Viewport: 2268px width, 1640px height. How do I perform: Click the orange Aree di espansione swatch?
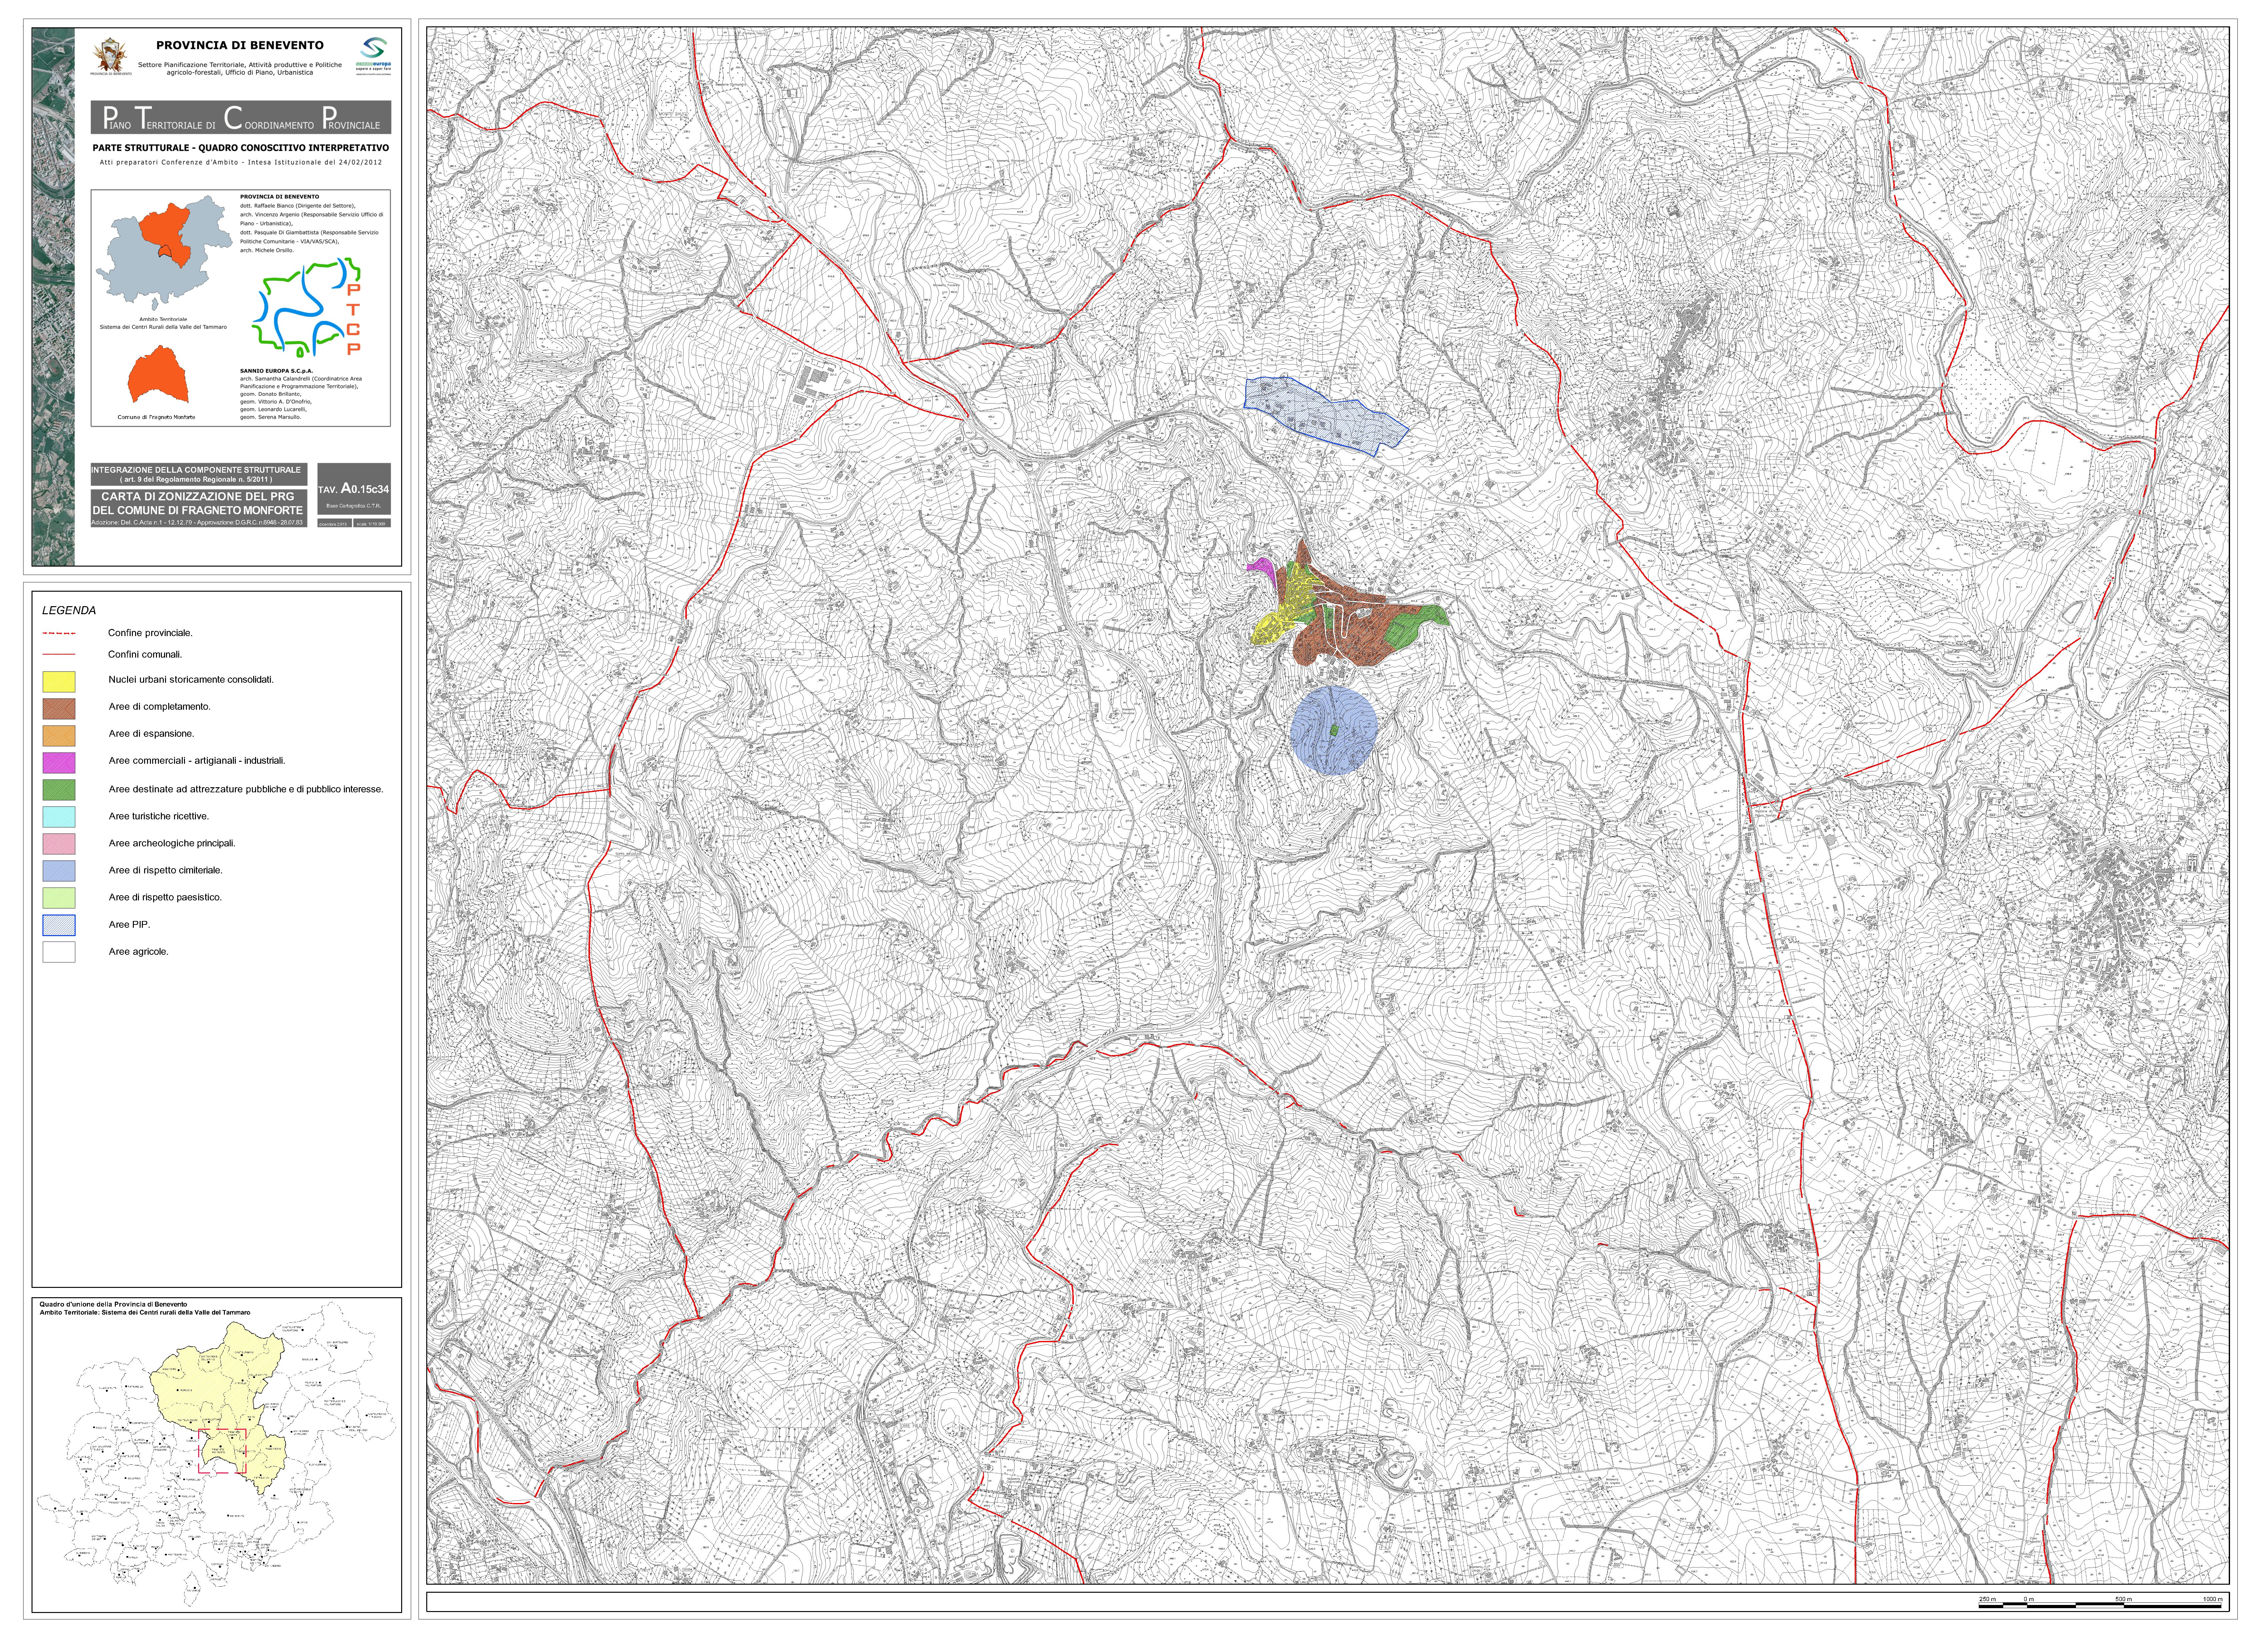(59, 735)
